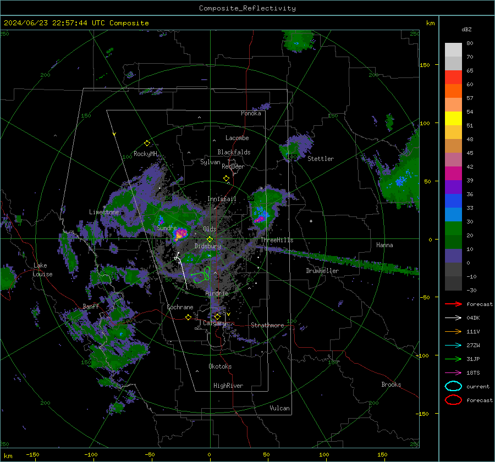Click the -30 value on dBZ scale
This screenshot has width=495, height=462.
pos(471,290)
